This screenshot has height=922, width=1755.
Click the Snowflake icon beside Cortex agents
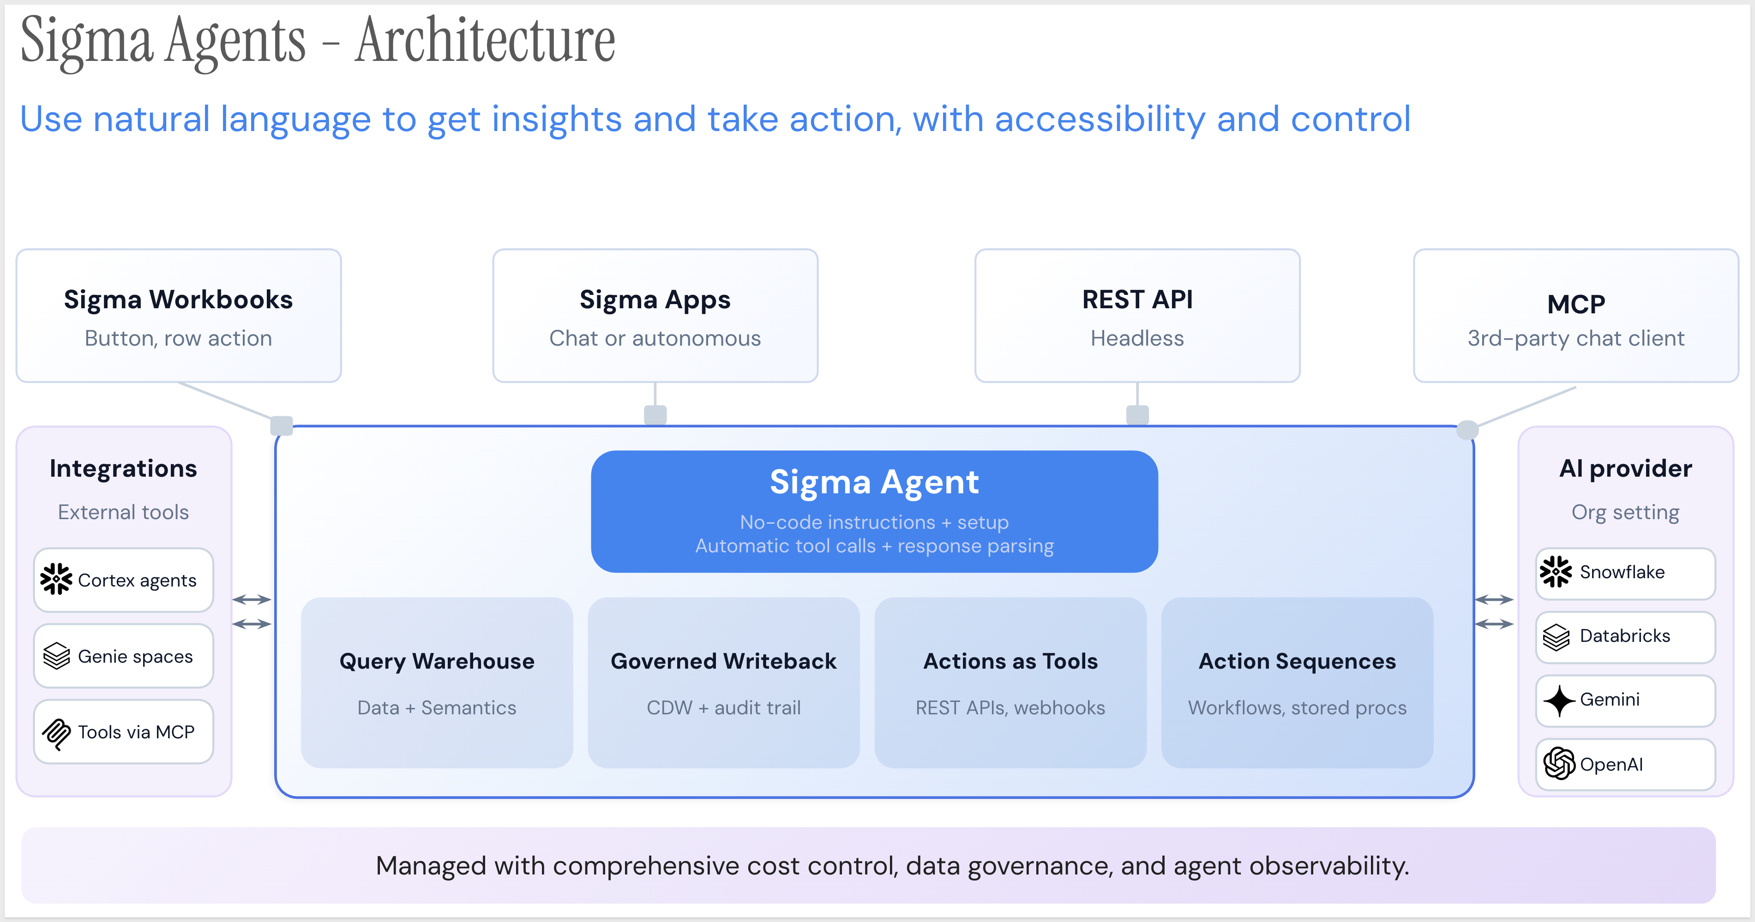[56, 580]
